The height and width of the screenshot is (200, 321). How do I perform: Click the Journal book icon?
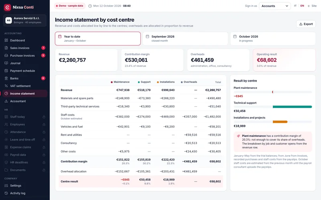point(6,63)
